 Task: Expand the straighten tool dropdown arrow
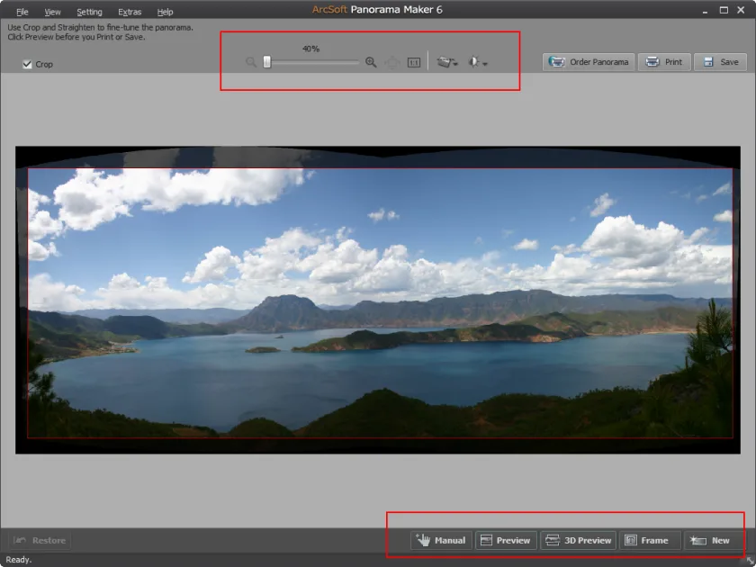[455, 64]
